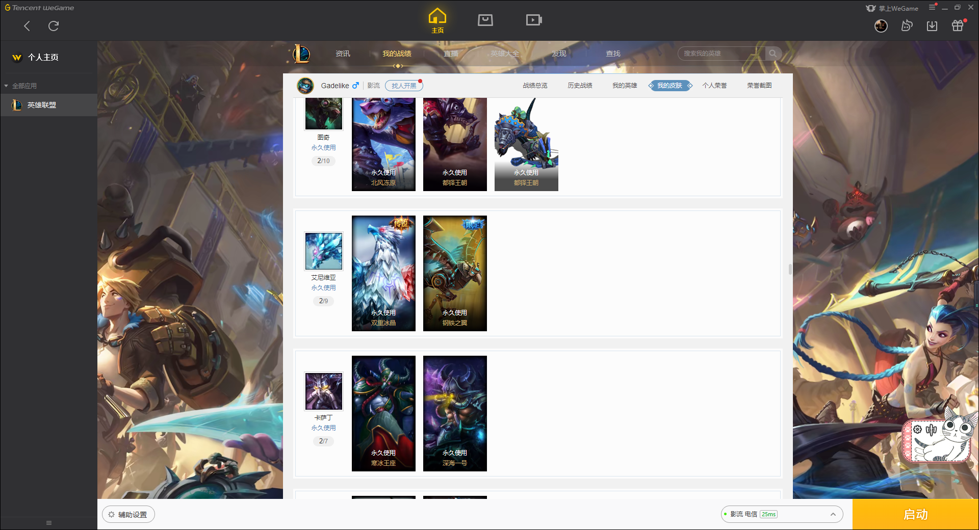Focus the 搜索我的英雄 search field
The image size is (979, 530).
[x=722, y=54]
